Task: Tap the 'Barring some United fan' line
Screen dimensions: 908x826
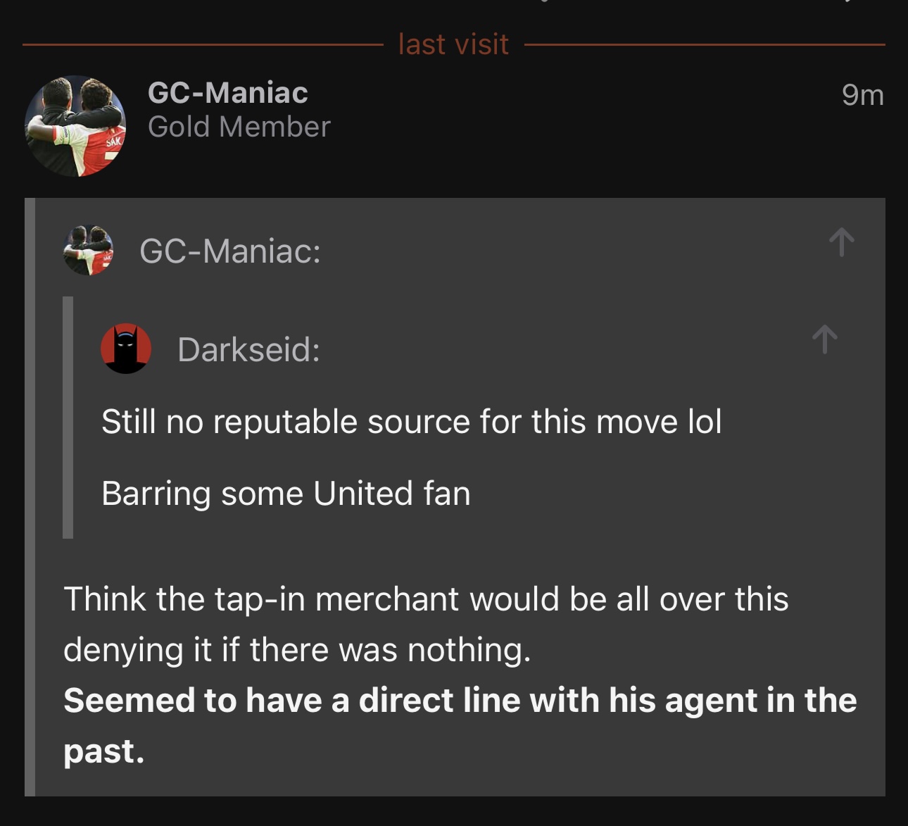Action: tap(286, 493)
